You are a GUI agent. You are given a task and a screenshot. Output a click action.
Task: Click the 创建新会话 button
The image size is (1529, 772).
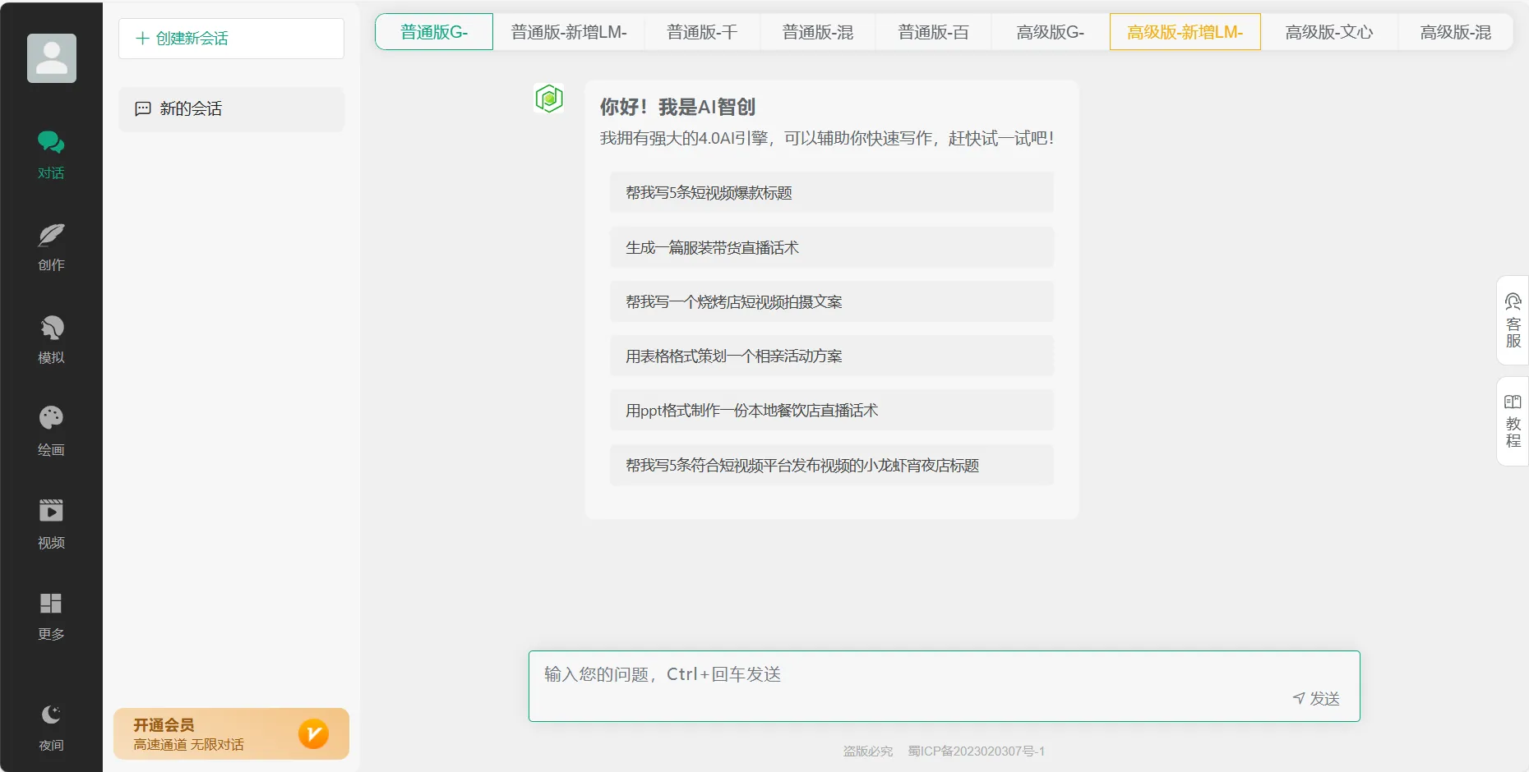coord(231,39)
